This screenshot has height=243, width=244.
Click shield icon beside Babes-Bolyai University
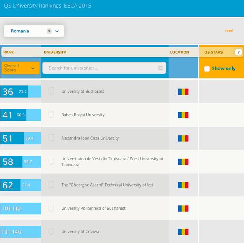click(51, 115)
